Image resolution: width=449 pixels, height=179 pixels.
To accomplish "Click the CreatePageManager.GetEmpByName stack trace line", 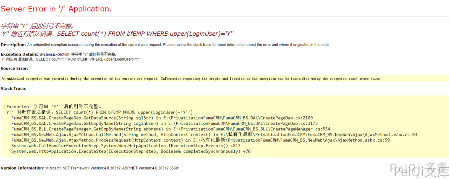I will (x=171, y=129).
